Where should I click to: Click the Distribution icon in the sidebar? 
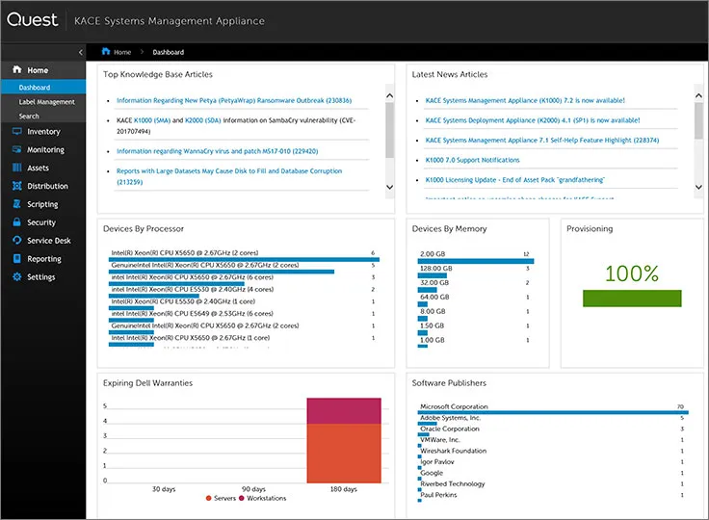pos(16,186)
